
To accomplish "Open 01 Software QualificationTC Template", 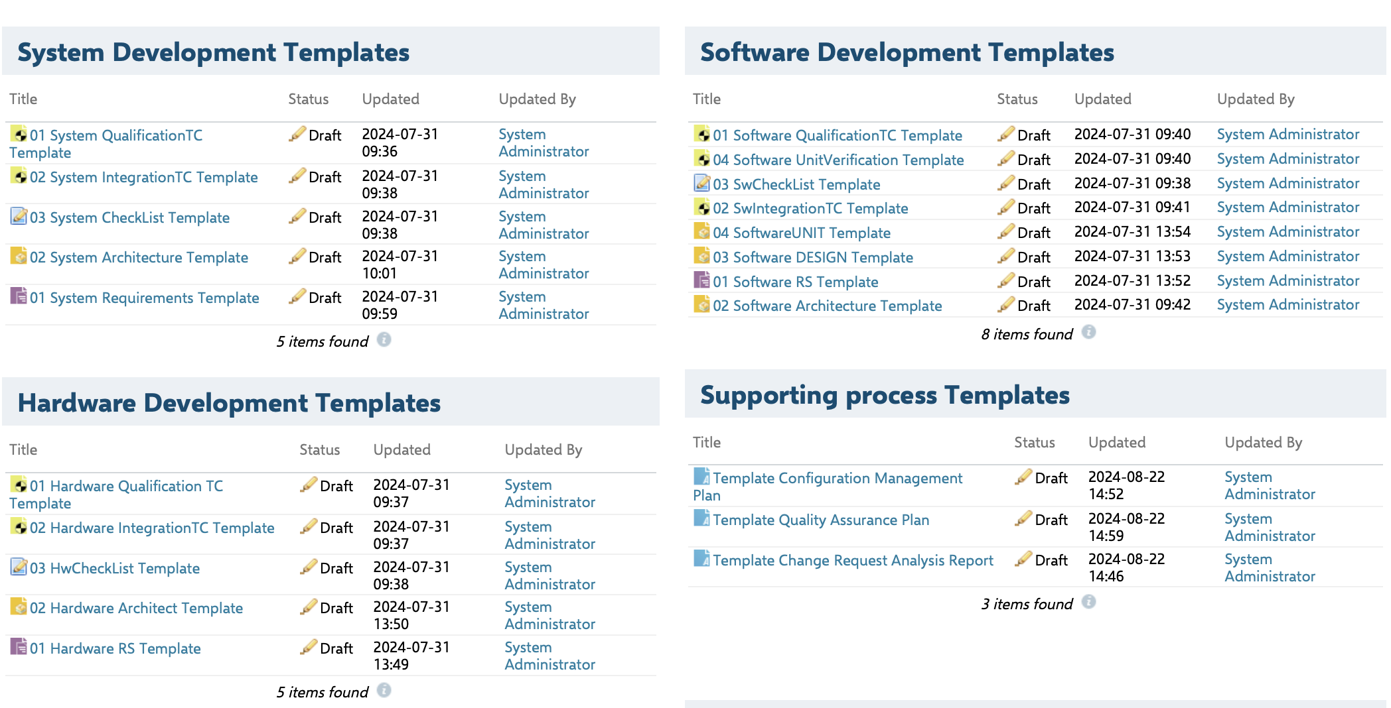I will pos(838,135).
